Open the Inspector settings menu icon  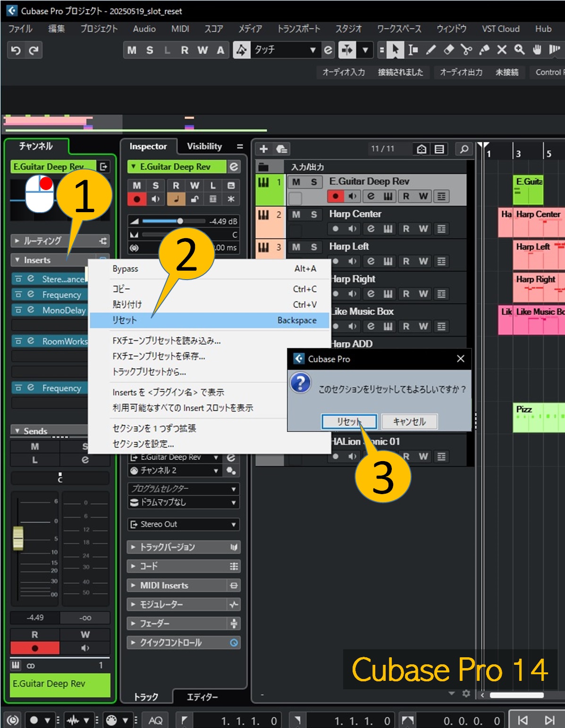[x=240, y=147]
